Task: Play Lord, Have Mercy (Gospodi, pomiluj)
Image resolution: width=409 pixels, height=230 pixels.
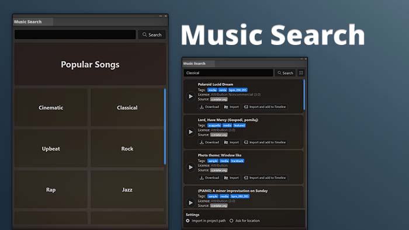Action: point(190,132)
